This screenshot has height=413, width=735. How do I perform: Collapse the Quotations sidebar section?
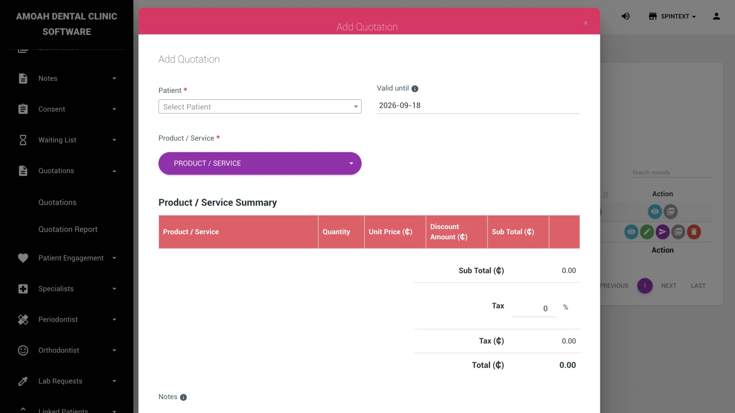pos(67,171)
